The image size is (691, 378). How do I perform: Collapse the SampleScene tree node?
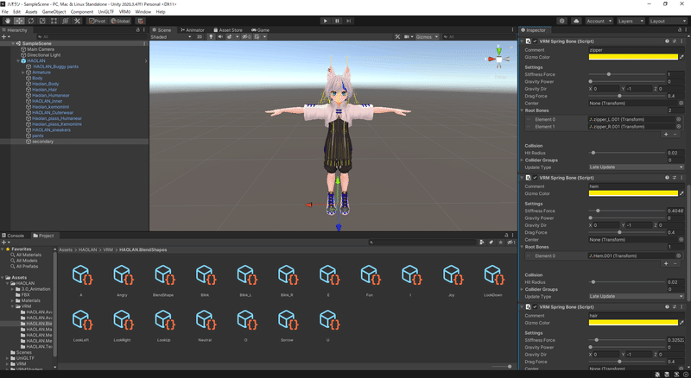13,44
